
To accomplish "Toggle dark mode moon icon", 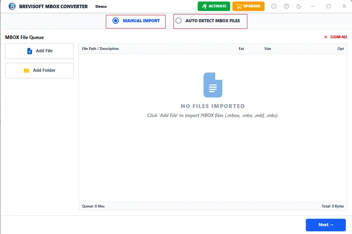I will [x=299, y=6].
